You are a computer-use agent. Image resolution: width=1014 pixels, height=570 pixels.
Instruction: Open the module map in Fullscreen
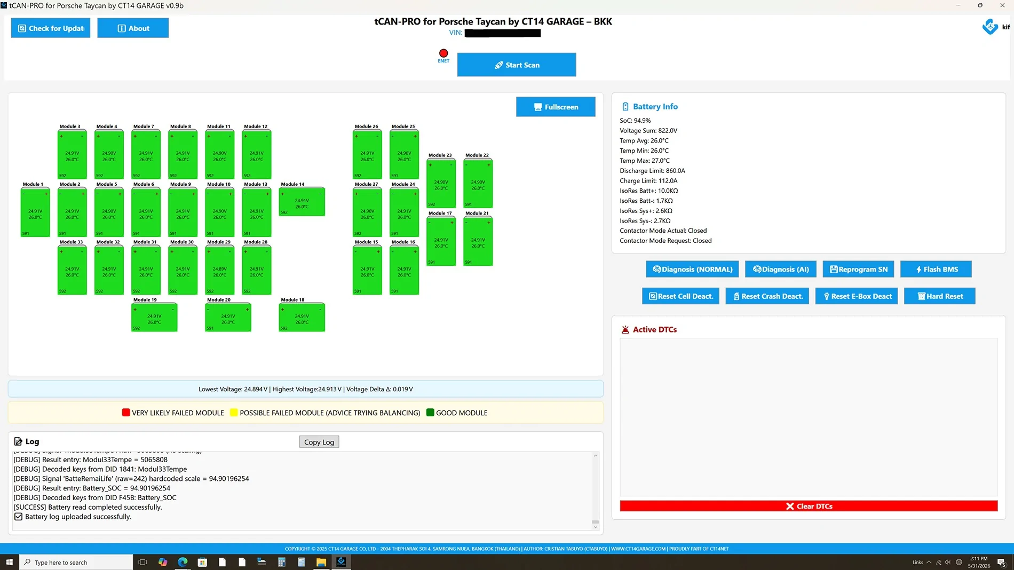(x=556, y=107)
